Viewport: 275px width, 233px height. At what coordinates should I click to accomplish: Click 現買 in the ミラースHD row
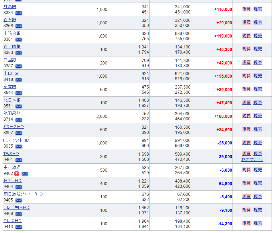tap(247, 129)
